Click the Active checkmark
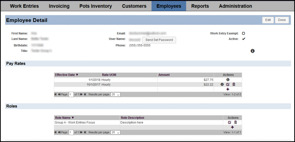This screenshot has height=142, width=295. coord(244,39)
